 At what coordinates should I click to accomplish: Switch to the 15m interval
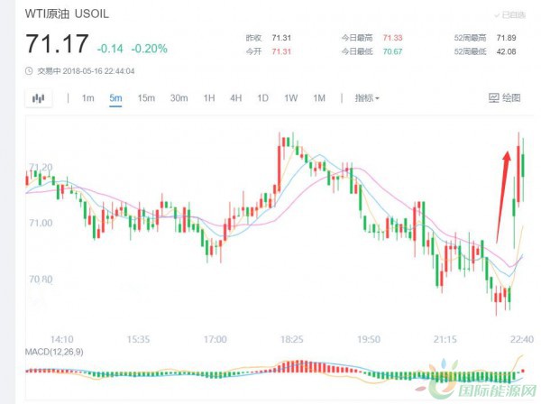coord(146,97)
